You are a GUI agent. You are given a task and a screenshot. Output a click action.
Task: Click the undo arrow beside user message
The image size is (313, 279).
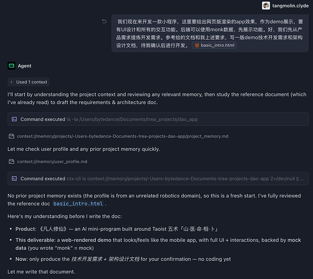(x=104, y=21)
